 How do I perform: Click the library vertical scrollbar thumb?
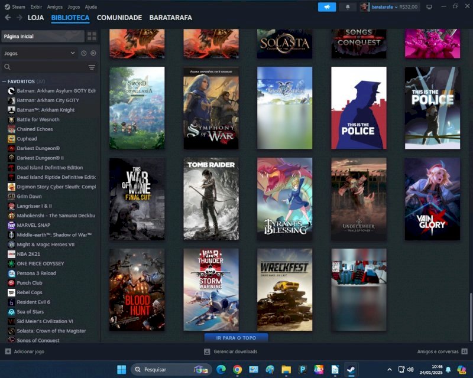tap(470, 317)
